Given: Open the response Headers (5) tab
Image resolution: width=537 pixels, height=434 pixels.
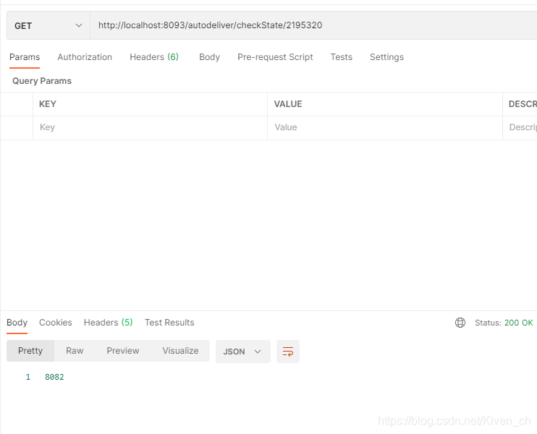Looking at the screenshot, I should (x=109, y=323).
